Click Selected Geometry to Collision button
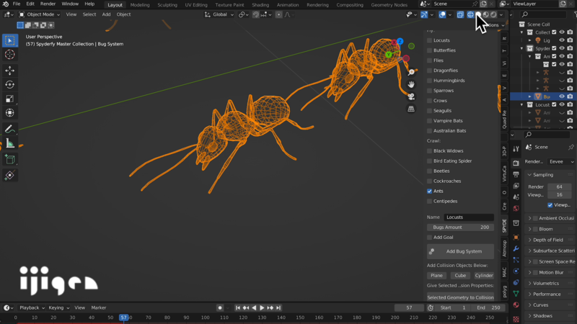 tap(460, 297)
